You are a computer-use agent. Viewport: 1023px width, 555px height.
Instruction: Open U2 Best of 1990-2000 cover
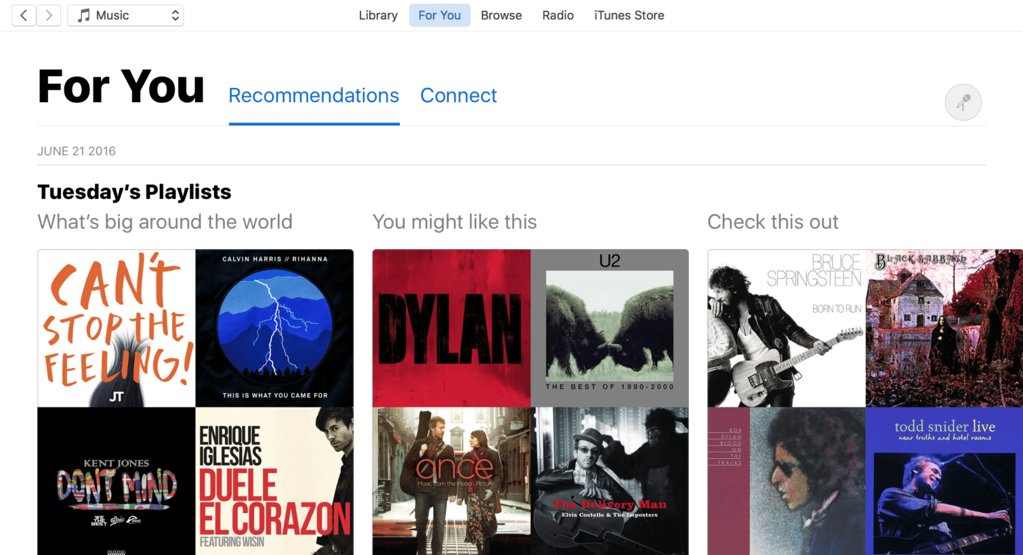coord(610,328)
